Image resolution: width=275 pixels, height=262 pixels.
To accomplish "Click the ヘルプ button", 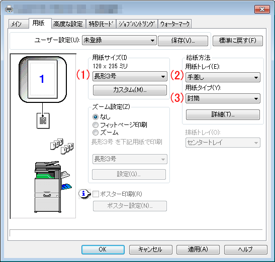I will click(246, 249).
